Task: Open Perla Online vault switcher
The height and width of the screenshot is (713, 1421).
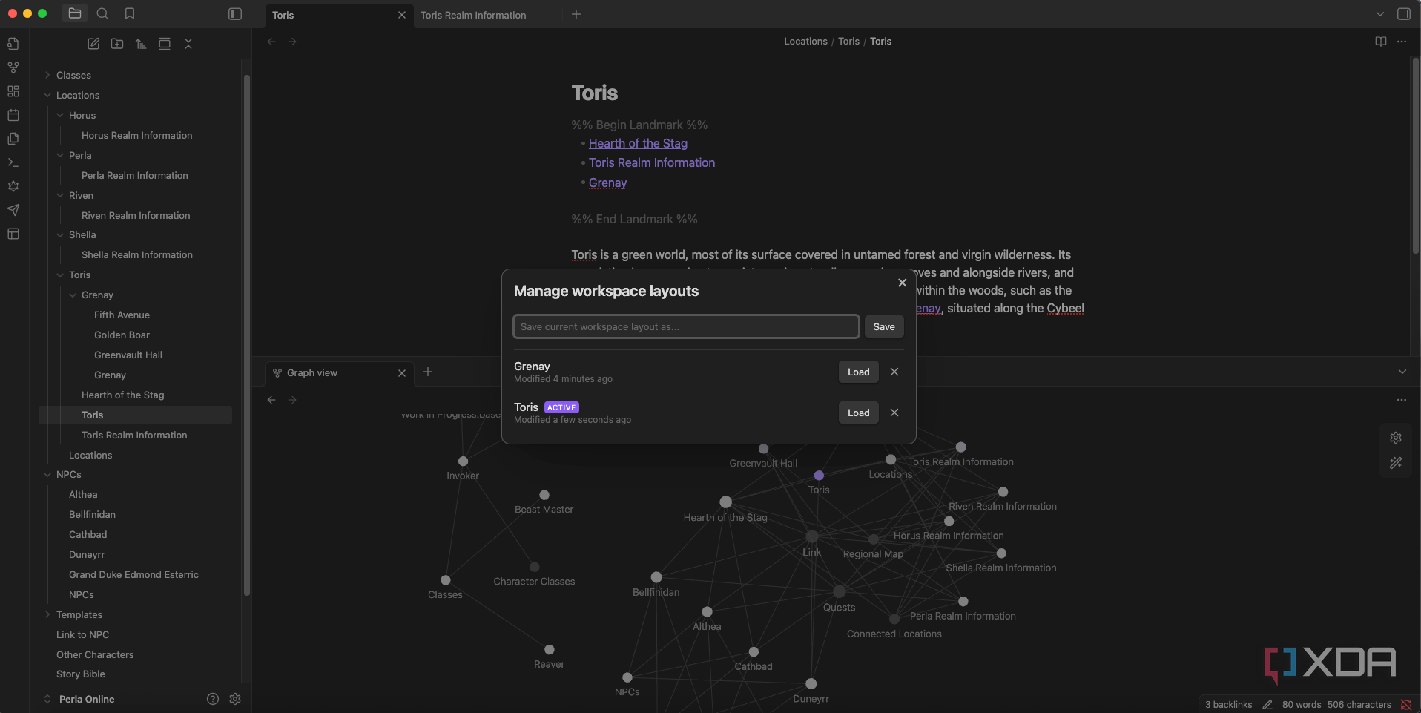Action: tap(79, 699)
